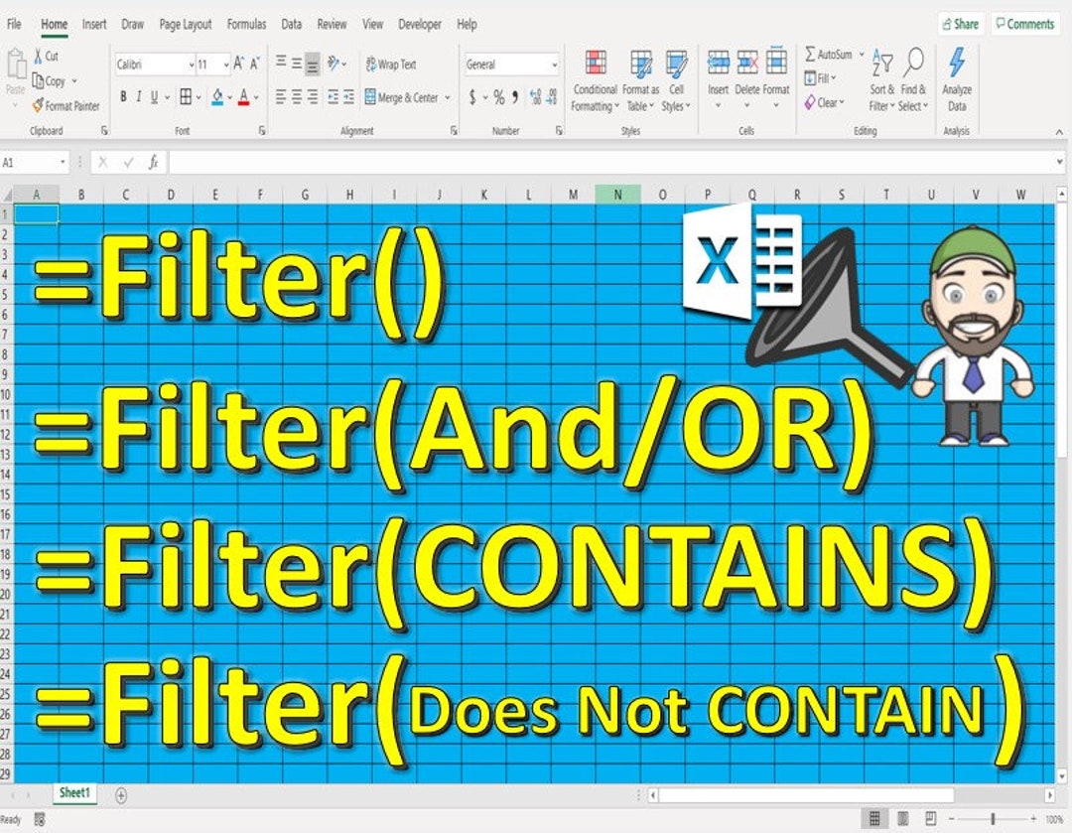Open the Developer ribbon tab
Viewport: 1072px width, 833px height.
[x=420, y=24]
